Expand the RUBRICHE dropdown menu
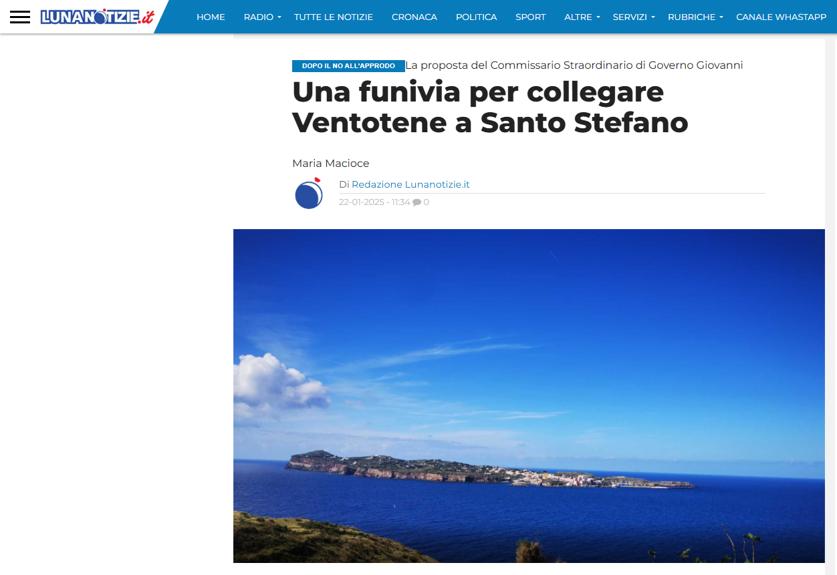Screen dimensions: 837x575 point(695,17)
